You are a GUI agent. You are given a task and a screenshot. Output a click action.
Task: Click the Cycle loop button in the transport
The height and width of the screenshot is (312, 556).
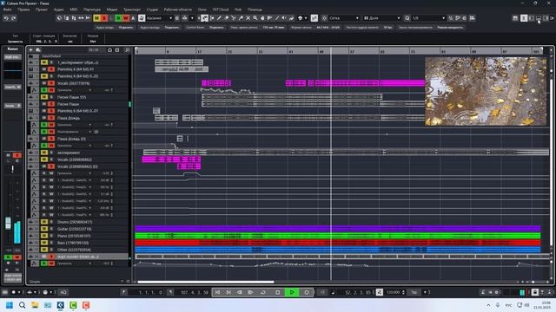point(263,293)
